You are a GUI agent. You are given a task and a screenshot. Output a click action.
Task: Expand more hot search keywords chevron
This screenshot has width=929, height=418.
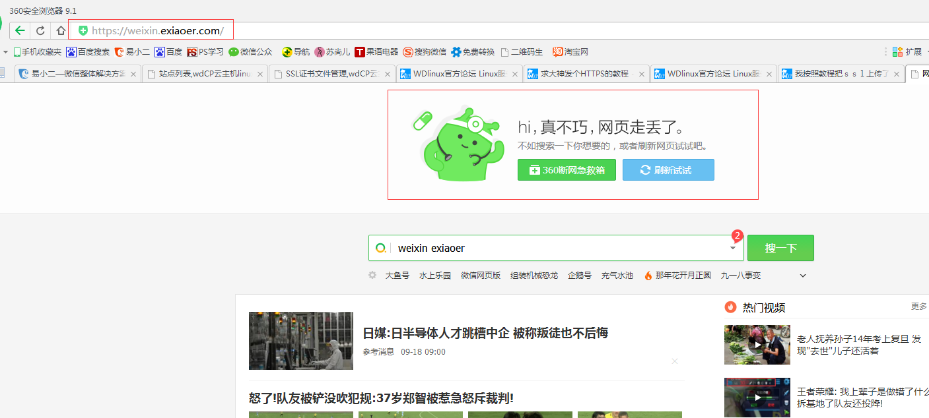[803, 276]
